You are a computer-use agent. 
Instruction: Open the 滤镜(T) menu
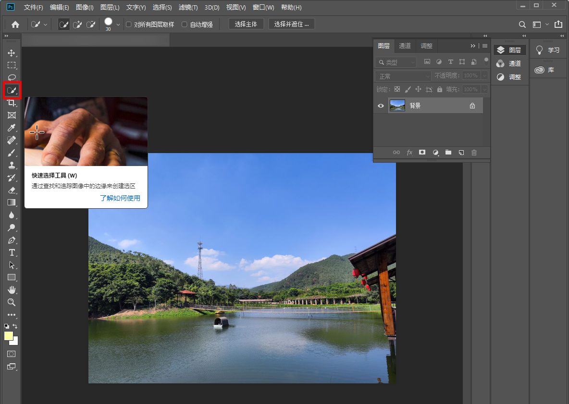coord(188,7)
